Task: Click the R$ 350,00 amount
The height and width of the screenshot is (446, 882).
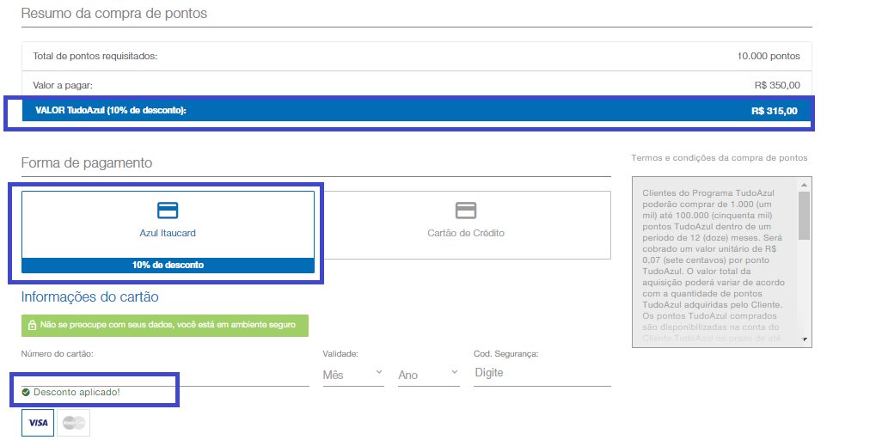Action: click(777, 85)
